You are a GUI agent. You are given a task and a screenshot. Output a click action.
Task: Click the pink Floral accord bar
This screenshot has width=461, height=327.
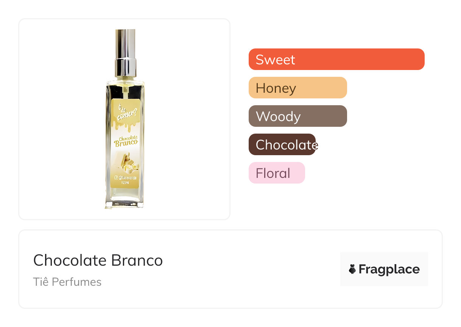click(x=276, y=173)
